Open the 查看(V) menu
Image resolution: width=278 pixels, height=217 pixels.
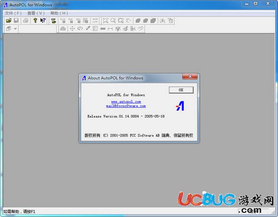click(x=36, y=13)
